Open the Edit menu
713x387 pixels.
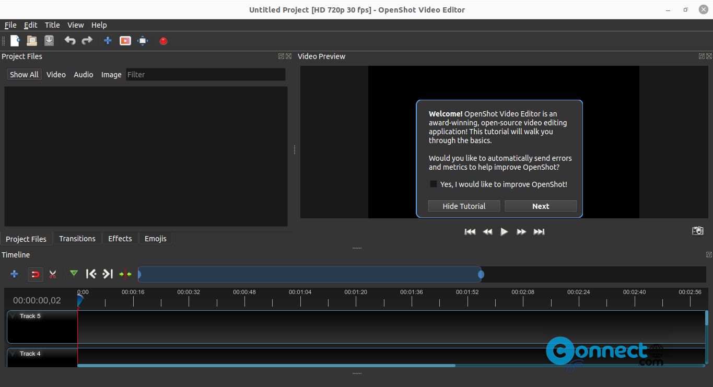[31, 25]
